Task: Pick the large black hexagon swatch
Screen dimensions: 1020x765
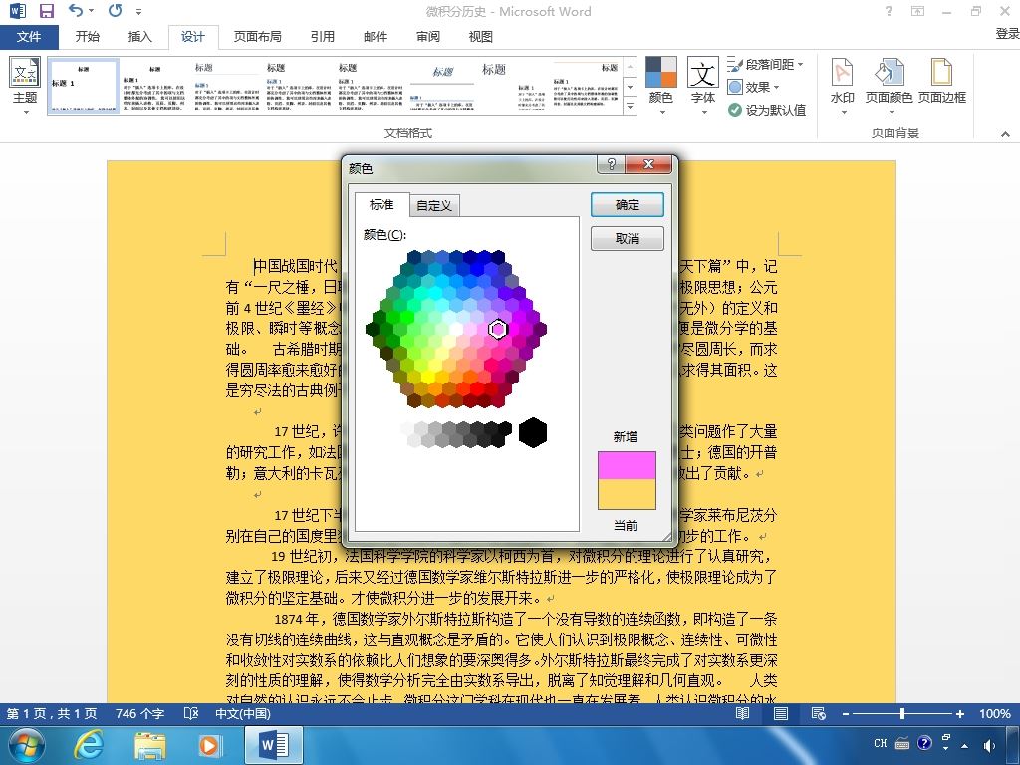Action: tap(533, 432)
